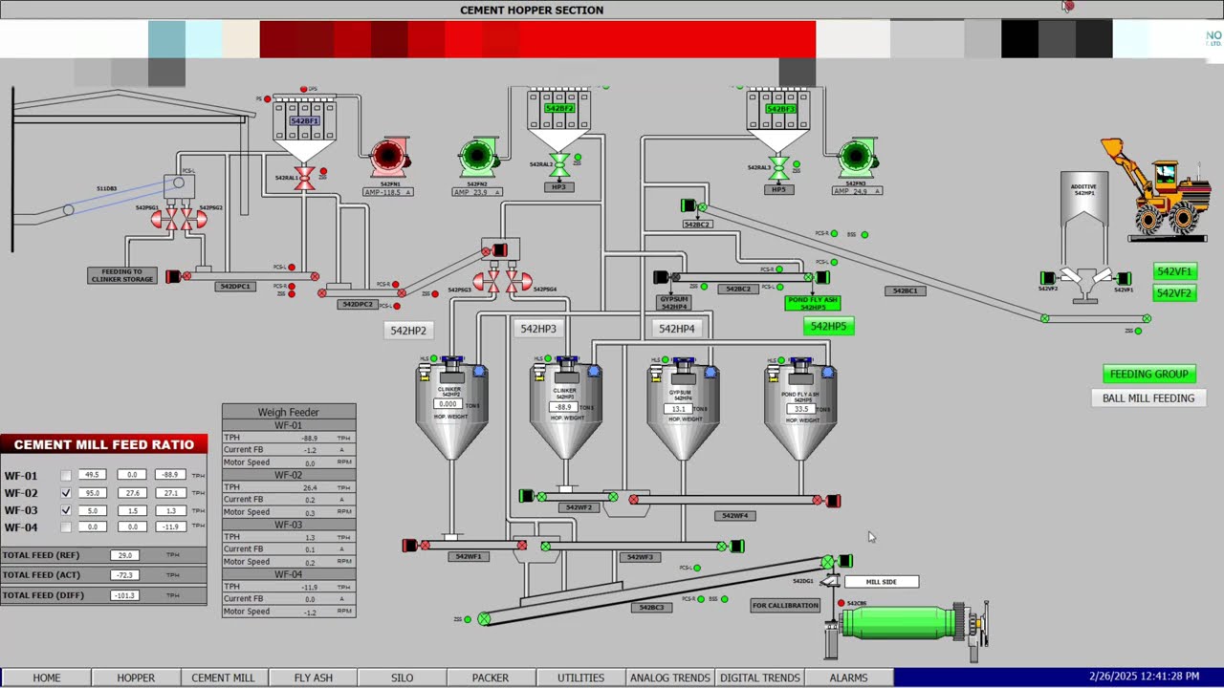Open the PACKER tab
The image size is (1224, 688).
[491, 677]
